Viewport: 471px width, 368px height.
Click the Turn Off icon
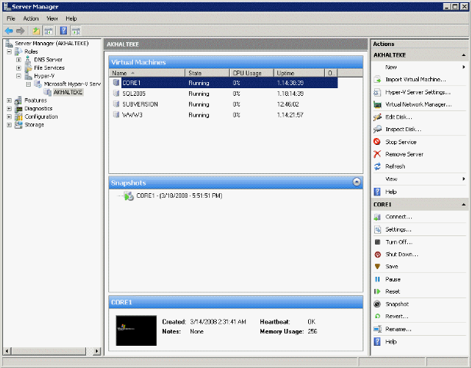377,242
